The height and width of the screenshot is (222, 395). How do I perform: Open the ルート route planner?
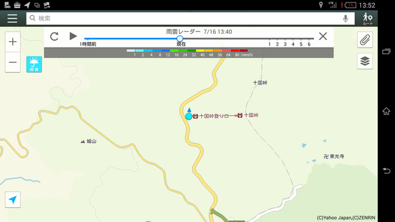coord(368,19)
